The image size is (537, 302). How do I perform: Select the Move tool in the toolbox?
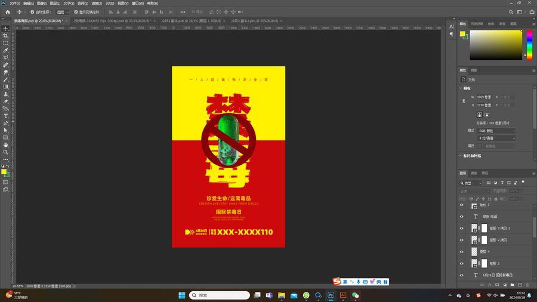point(5,29)
